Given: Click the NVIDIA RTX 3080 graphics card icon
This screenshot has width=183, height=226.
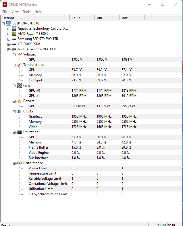Looking at the screenshot, I should pos(14,49).
